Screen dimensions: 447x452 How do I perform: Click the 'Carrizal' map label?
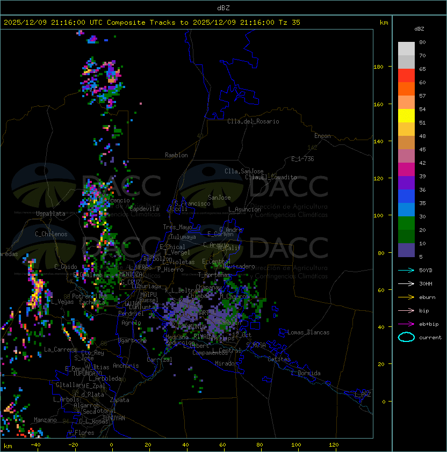click(159, 360)
